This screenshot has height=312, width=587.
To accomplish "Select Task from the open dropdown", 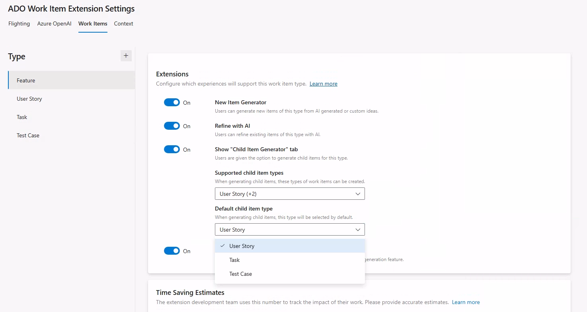I will click(x=234, y=260).
